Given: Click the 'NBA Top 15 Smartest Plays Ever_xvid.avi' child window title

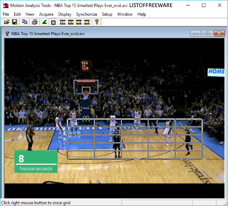Looking at the screenshot, I should (48, 34).
